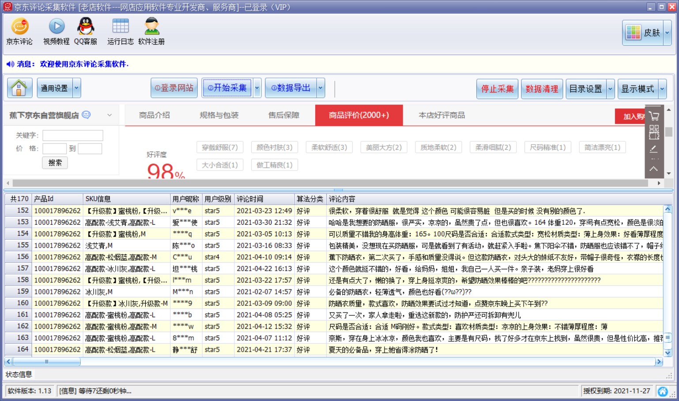
Task: Sort by the 评论时间 column header
Action: 264,199
